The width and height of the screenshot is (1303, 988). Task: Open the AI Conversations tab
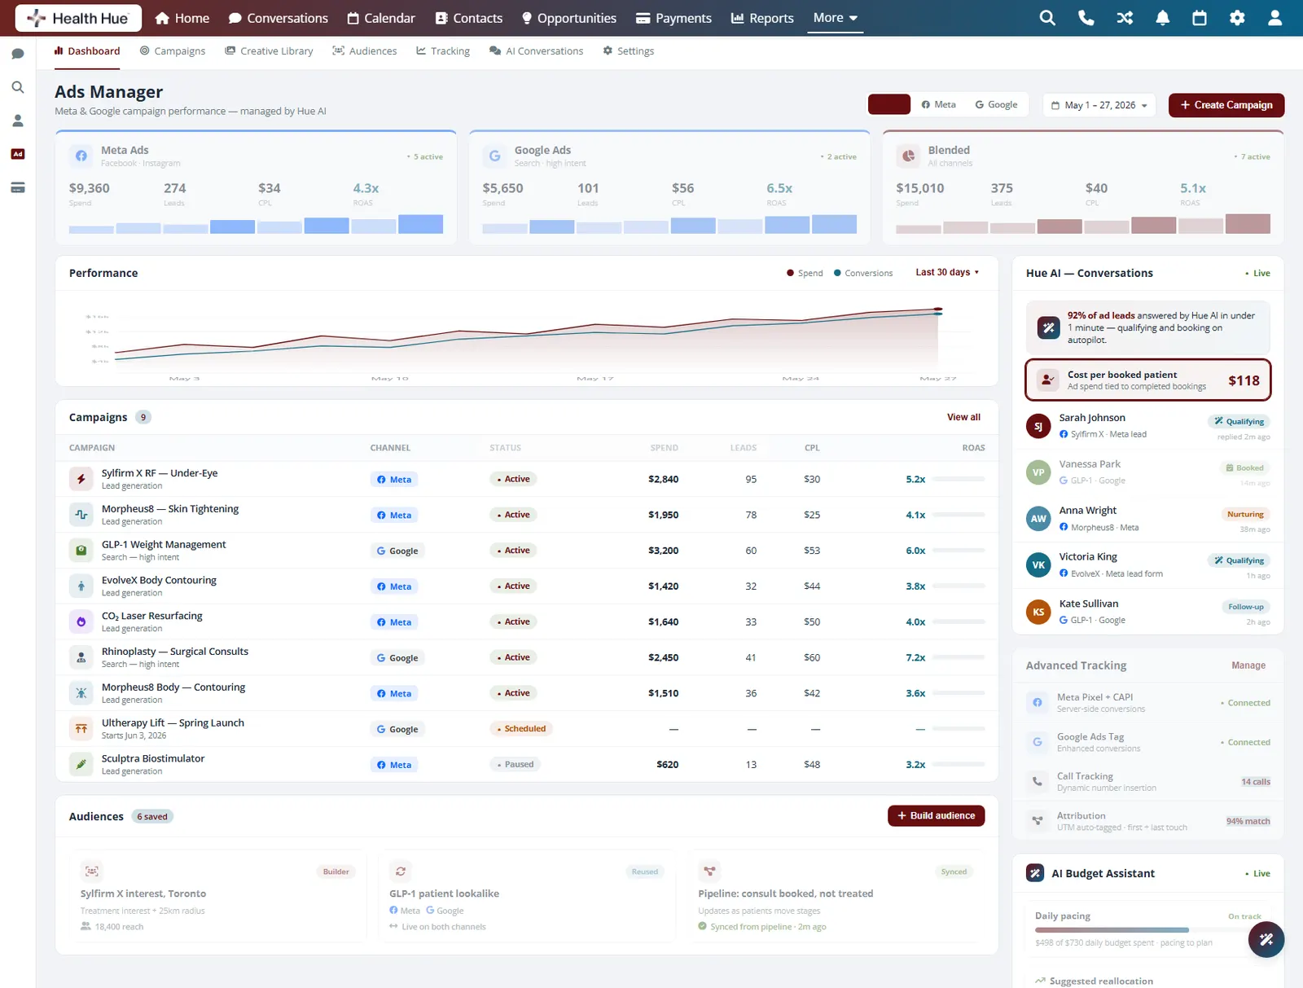[537, 51]
